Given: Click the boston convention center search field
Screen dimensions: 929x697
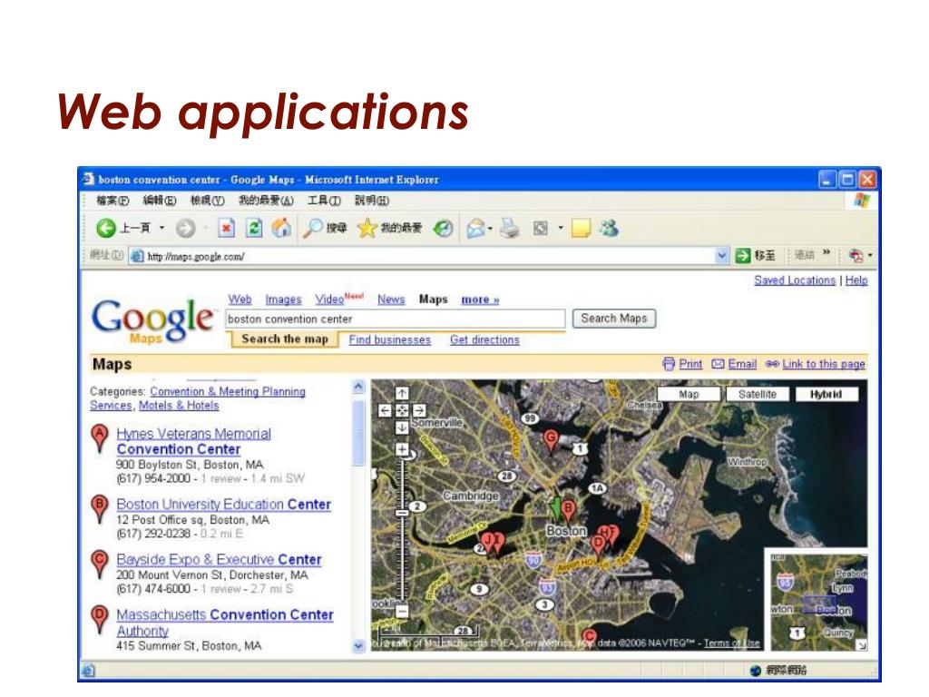Looking at the screenshot, I should click(x=396, y=319).
